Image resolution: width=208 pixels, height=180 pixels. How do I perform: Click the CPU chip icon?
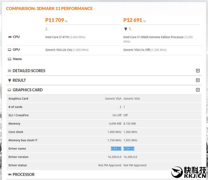(10, 37)
